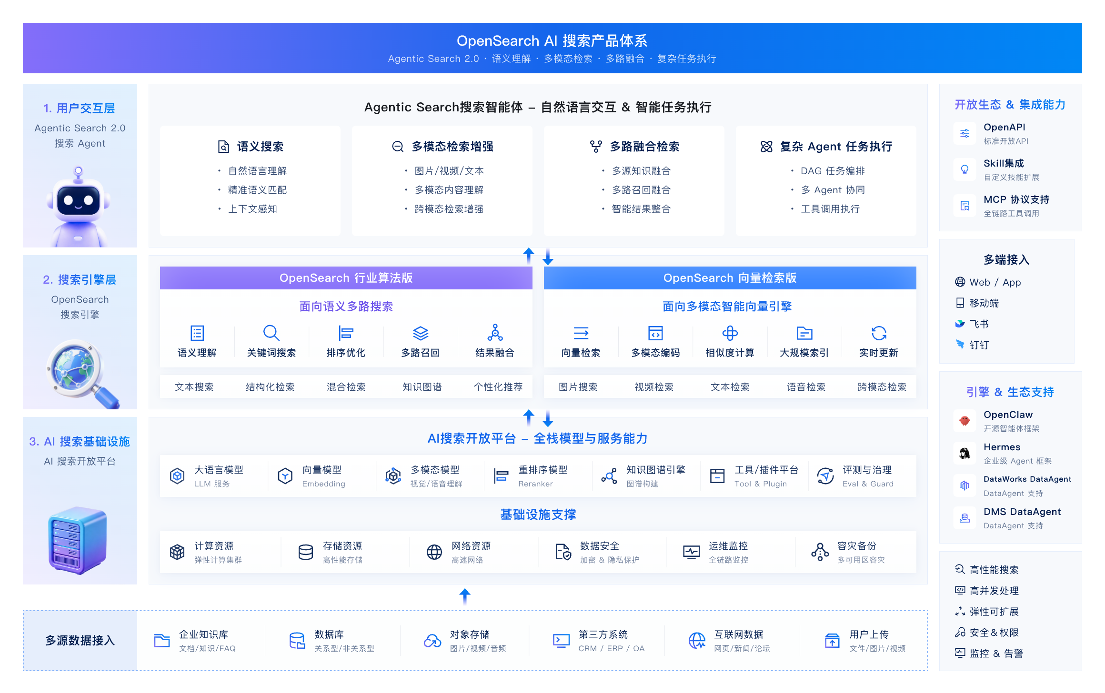This screenshot has width=1105, height=693.
Task: Click the 2. 搜索引擎层 heading
Action: point(80,280)
